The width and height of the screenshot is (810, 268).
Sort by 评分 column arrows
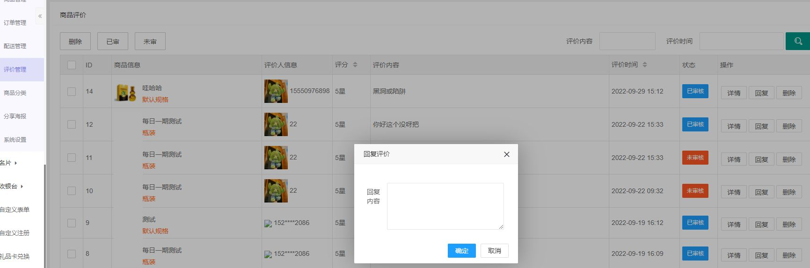pyautogui.click(x=355, y=65)
